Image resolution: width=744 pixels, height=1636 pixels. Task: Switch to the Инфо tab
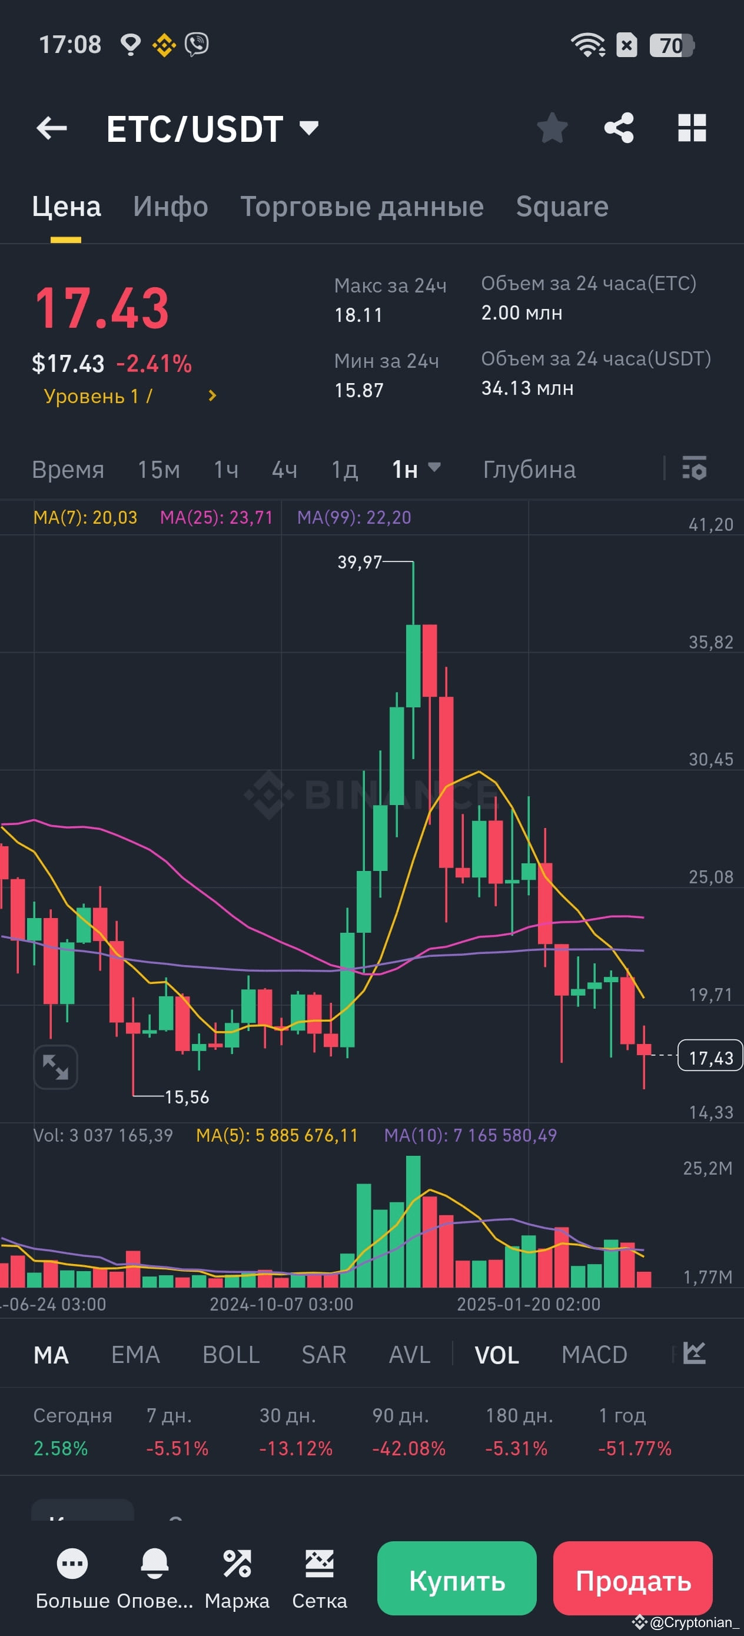click(x=170, y=207)
